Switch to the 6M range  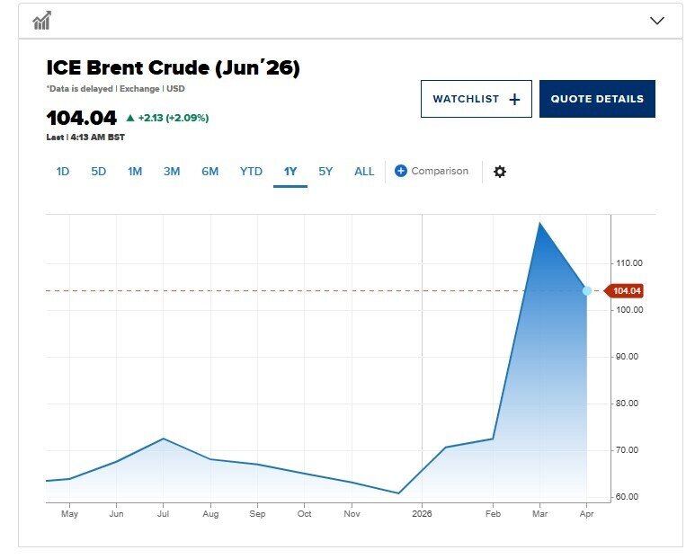[x=209, y=171]
